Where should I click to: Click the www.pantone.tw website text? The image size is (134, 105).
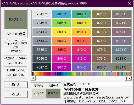pos(78,97)
